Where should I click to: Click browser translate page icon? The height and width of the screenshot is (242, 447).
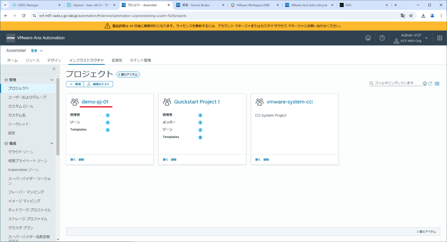(x=403, y=16)
